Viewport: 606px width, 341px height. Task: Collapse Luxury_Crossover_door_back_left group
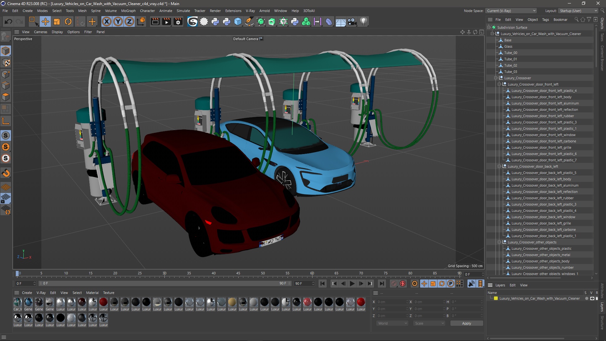click(499, 166)
